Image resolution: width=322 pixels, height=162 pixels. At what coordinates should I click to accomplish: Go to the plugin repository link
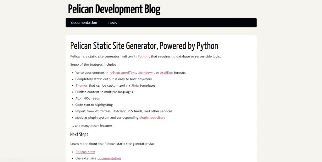point(152,118)
